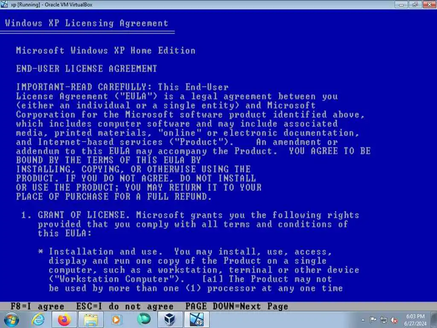This screenshot has height=328, width=437.
Task: Close the xp VirtualBox window
Action: click(x=429, y=4)
